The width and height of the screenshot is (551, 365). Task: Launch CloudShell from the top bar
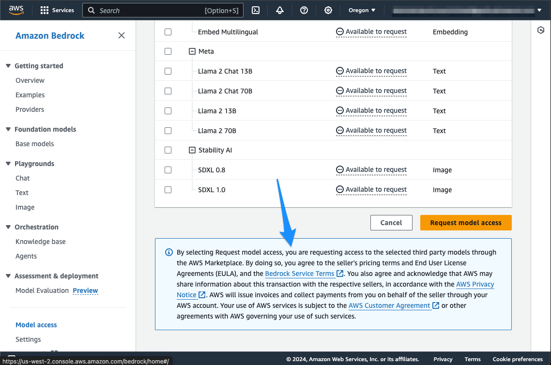(x=256, y=10)
